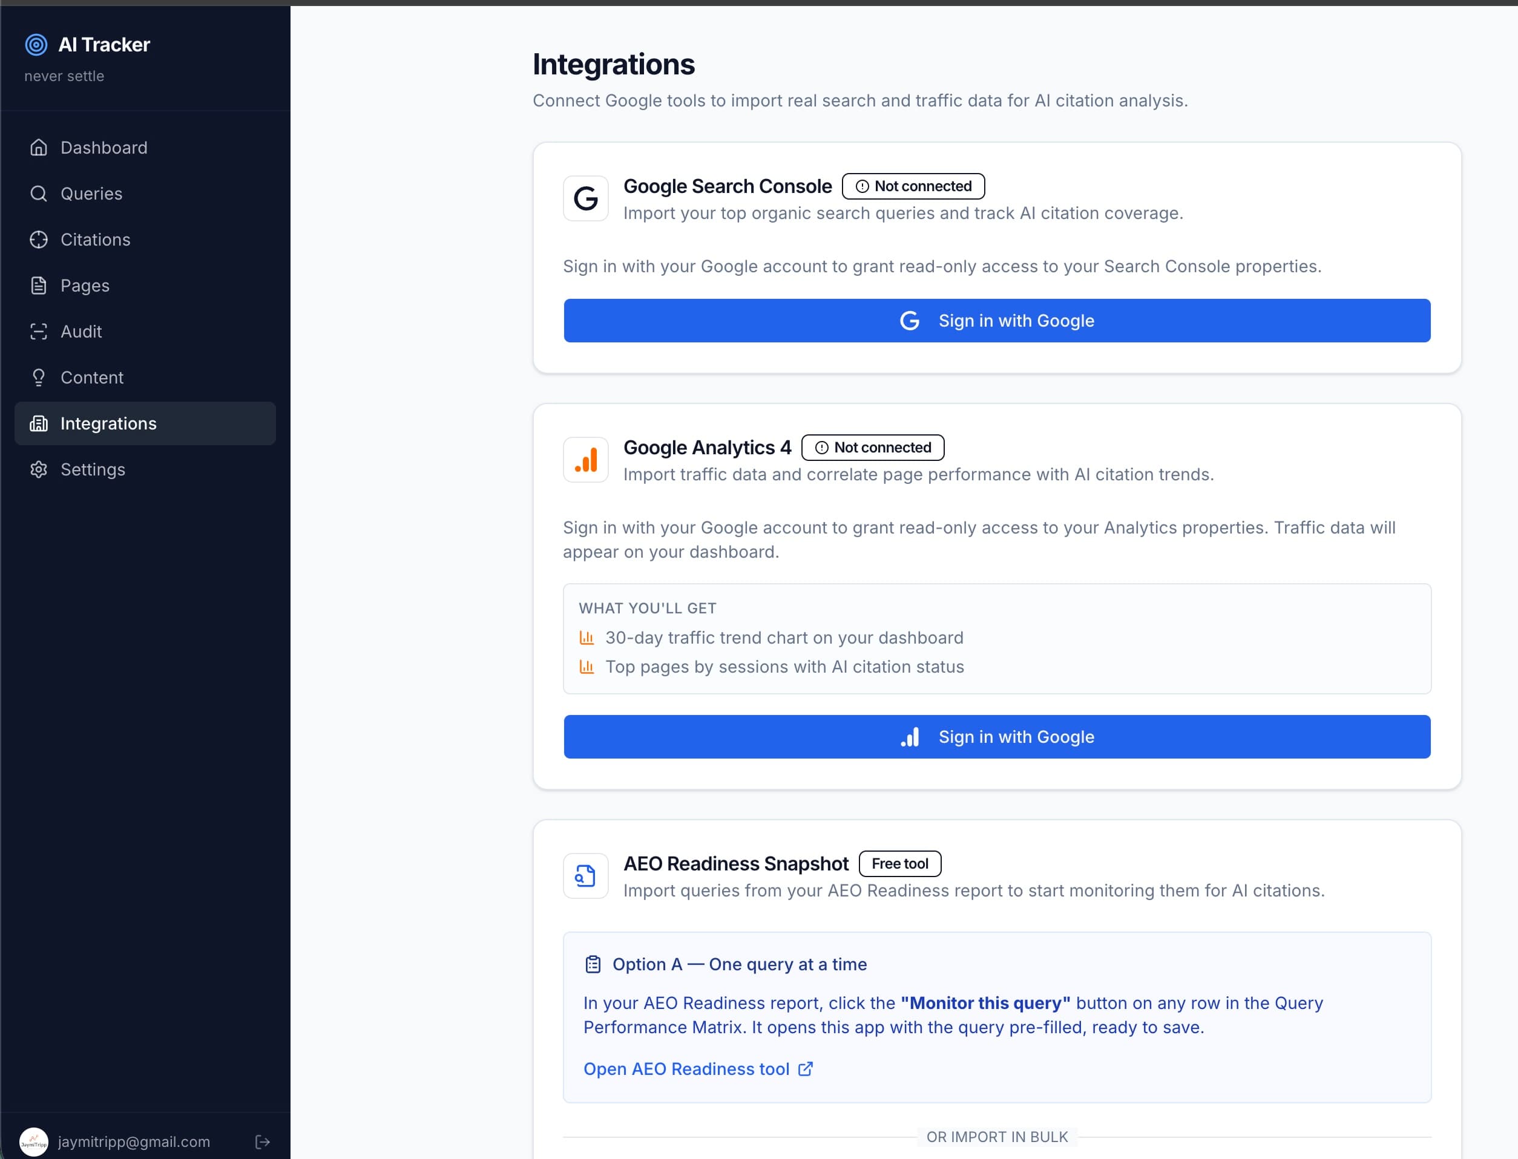This screenshot has height=1159, width=1518.
Task: Sign in with Google for Search Console
Action: tap(997, 321)
